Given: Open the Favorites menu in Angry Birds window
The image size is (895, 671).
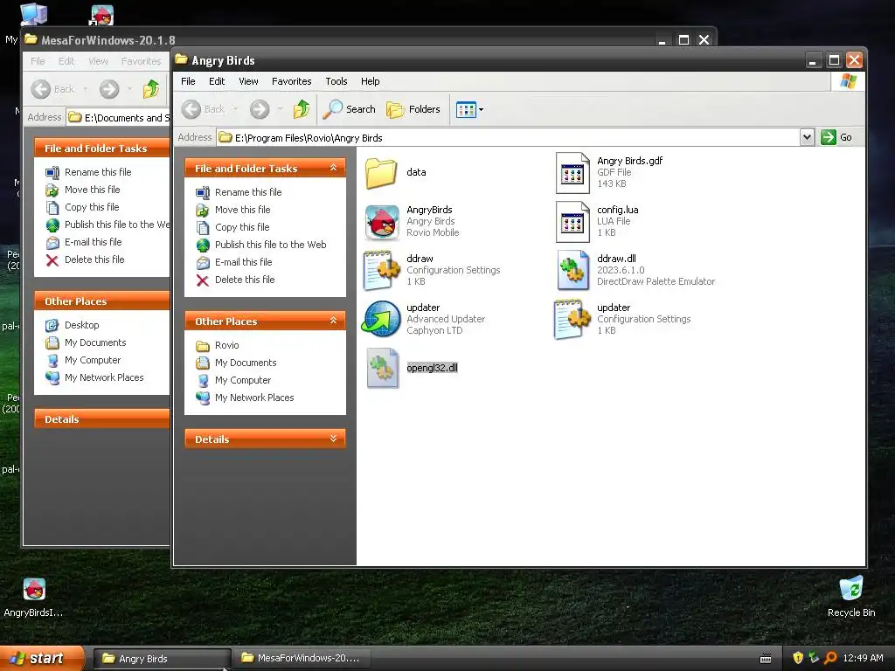Looking at the screenshot, I should pyautogui.click(x=292, y=81).
